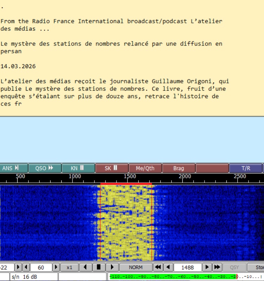264x281 pixels.
Task: Click the single right arrow after 1488
Action: tap(207, 267)
